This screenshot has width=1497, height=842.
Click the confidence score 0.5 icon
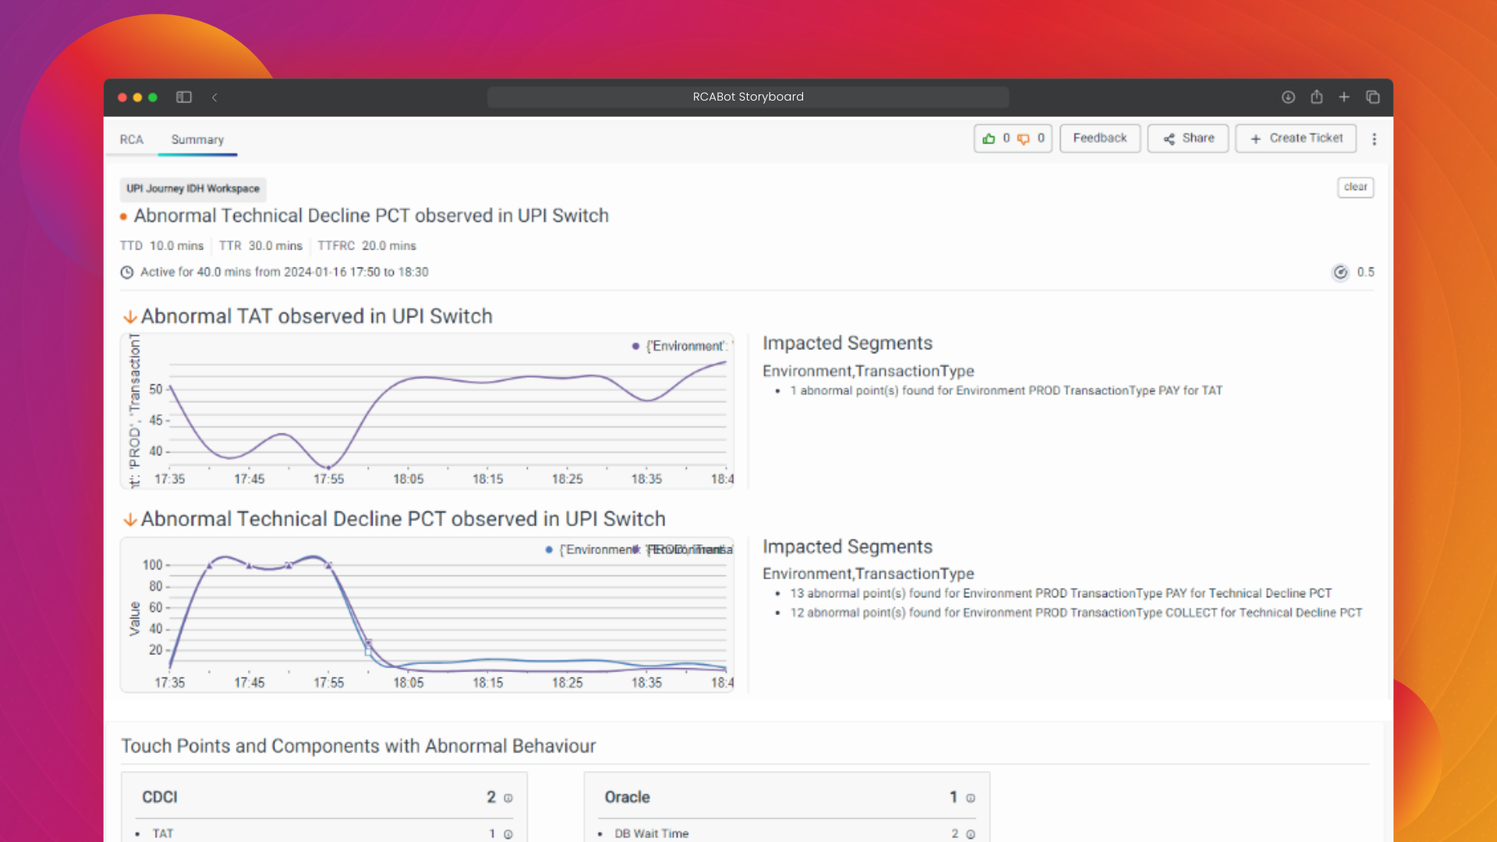(x=1340, y=272)
